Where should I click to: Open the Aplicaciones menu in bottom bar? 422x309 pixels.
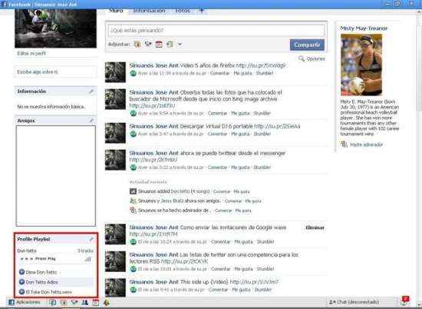click(x=28, y=302)
